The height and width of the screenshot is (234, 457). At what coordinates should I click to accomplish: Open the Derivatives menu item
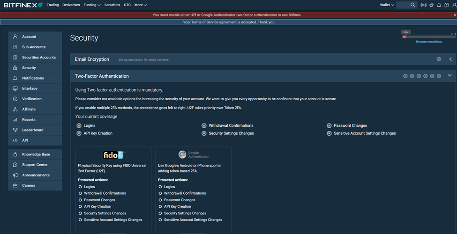(x=71, y=5)
